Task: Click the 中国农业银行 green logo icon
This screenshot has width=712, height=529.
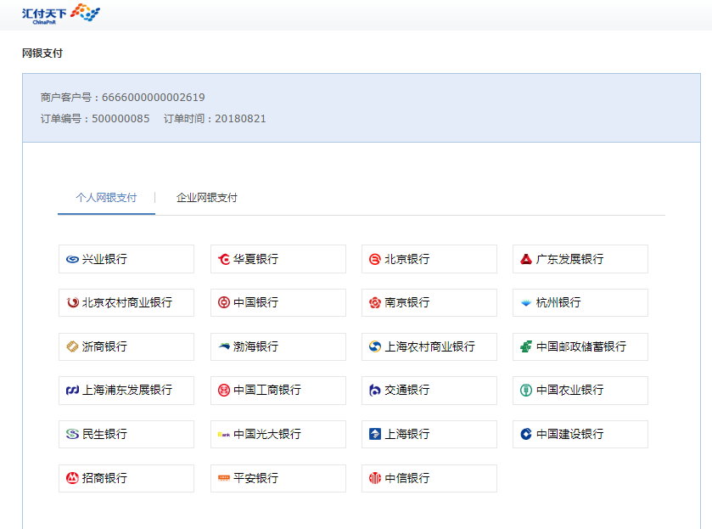Action: click(526, 391)
